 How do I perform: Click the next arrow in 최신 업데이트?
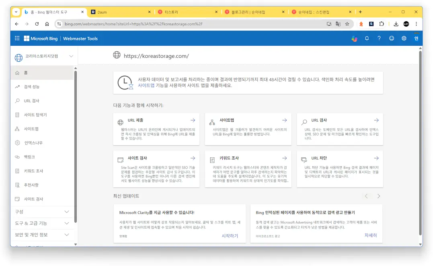pyautogui.click(x=378, y=196)
